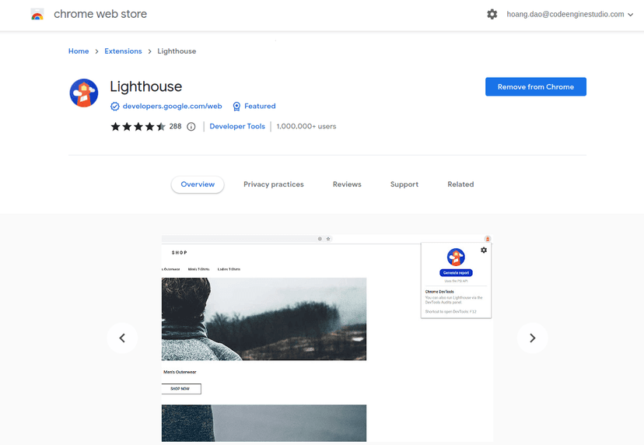This screenshot has width=644, height=445.
Task: Click the Lighthouse title heading
Action: 145,86
